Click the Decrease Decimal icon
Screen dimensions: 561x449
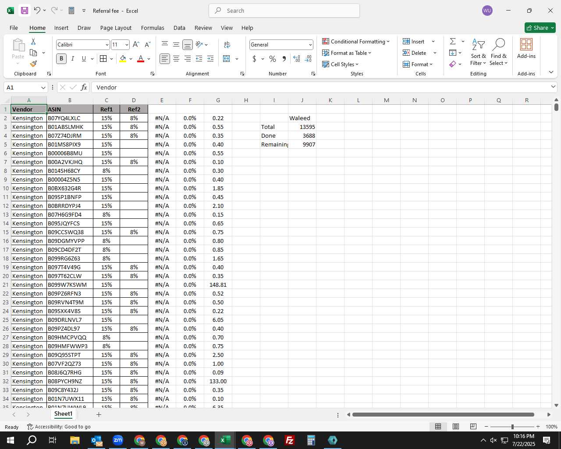click(x=308, y=59)
